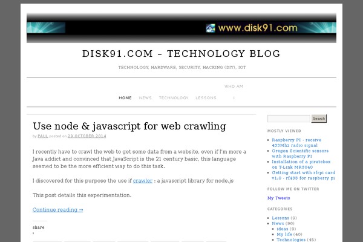Click the FOLLOW ME ON TWITTER heading
Screen dimensions: 363x242
[293, 189]
